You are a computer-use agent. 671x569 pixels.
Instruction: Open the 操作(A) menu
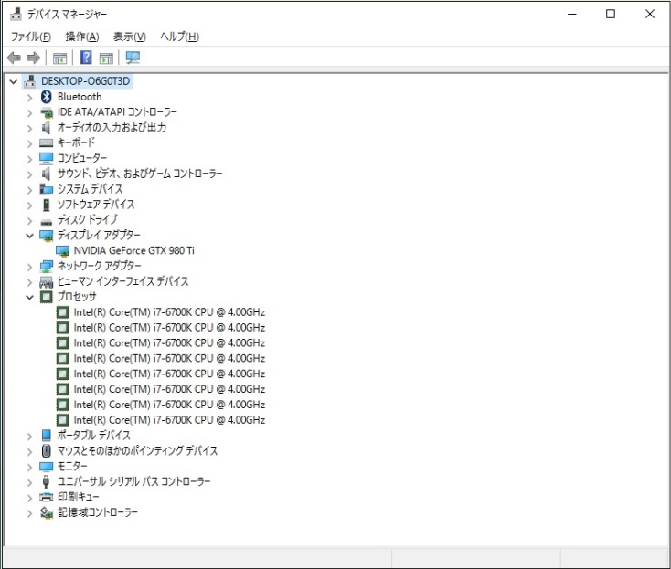coord(81,37)
